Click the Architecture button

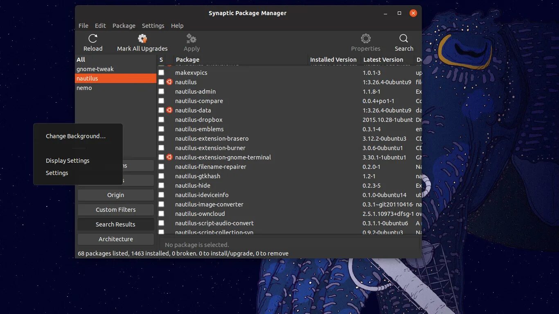click(116, 239)
